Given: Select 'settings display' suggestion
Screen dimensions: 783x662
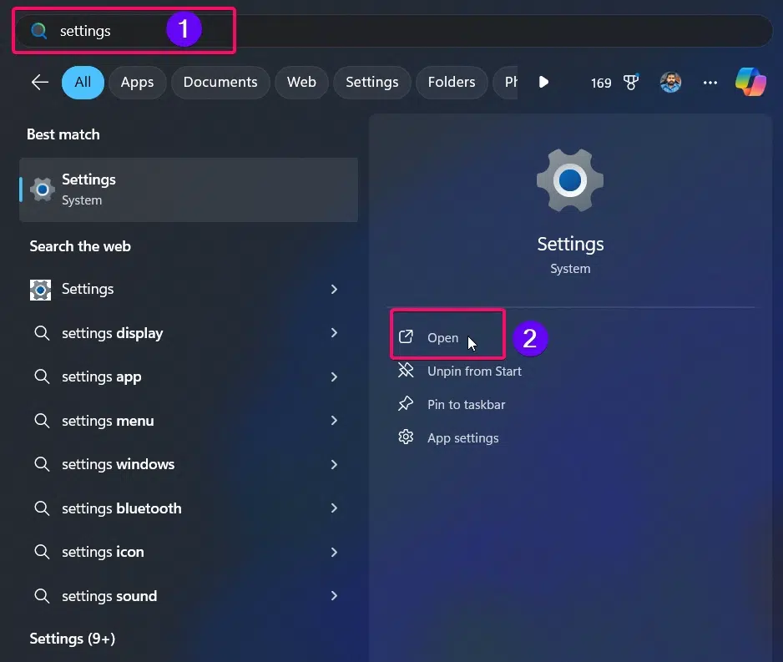Looking at the screenshot, I should (x=189, y=333).
